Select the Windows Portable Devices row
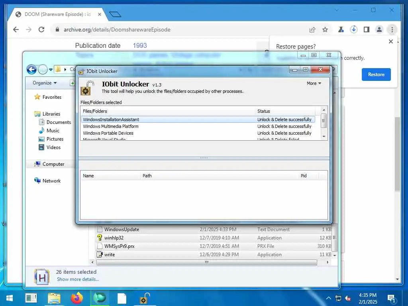 (x=198, y=133)
